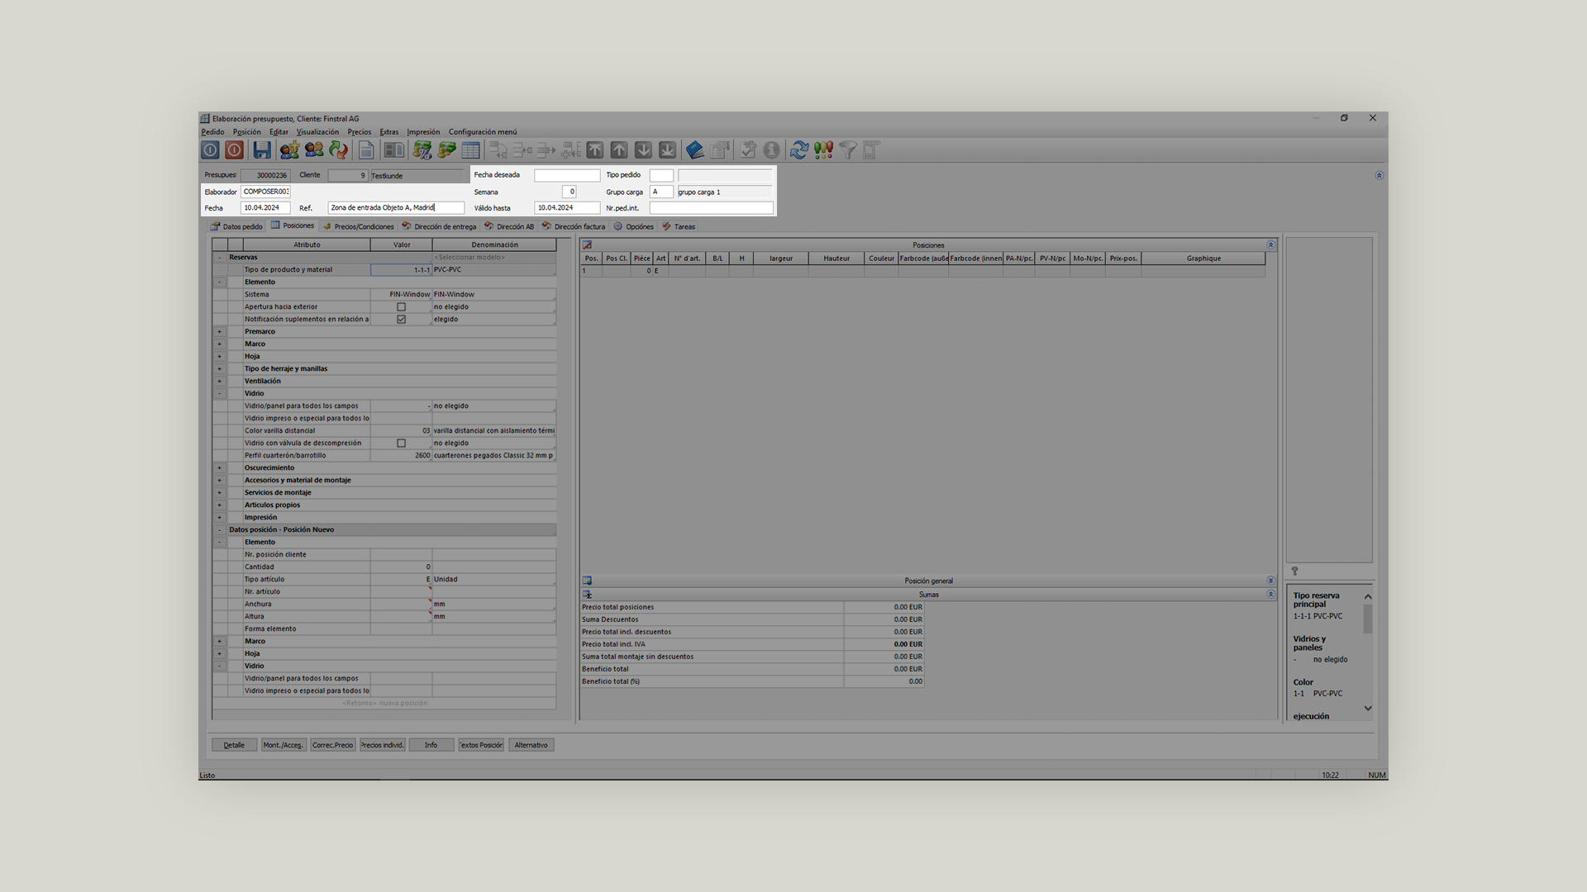Click the two-person customers icon
Viewport: 1587px width, 892px height.
(x=313, y=149)
